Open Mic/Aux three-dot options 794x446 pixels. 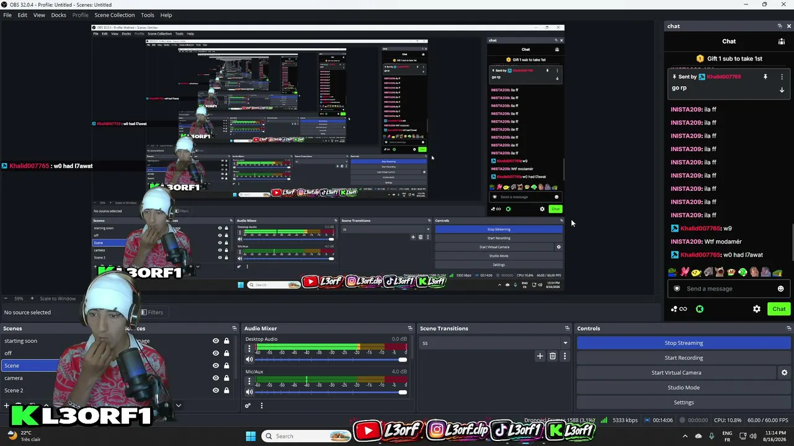tap(249, 382)
